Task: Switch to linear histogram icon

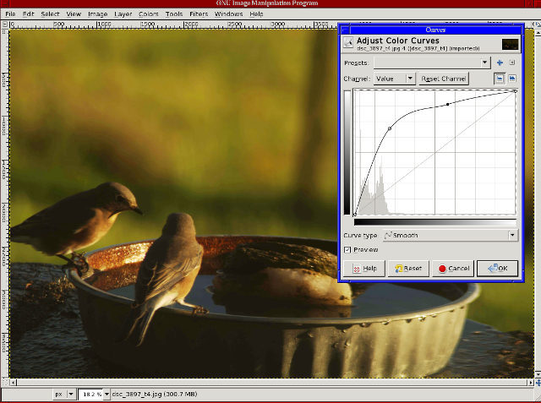Action: (500, 79)
